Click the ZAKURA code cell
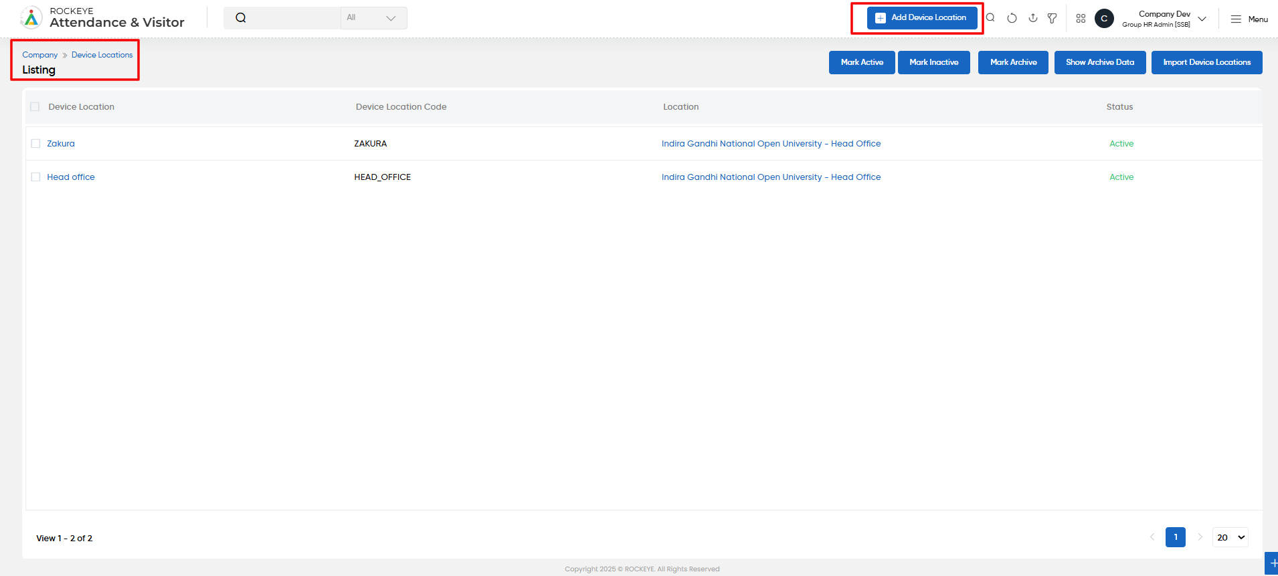The height and width of the screenshot is (576, 1278). (x=371, y=143)
